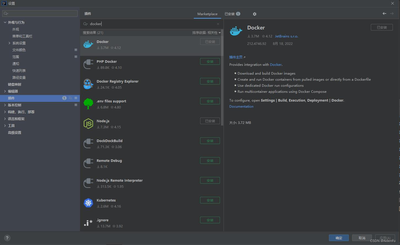Select 外观 in the settings tree
This screenshot has width=400, height=245.
[x=16, y=29]
